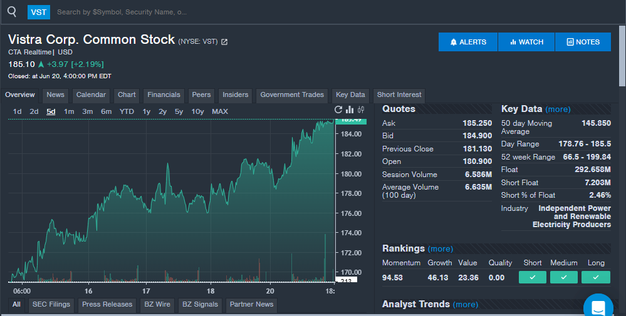
Task: Filter news by Press Releases
Action: pyautogui.click(x=107, y=305)
